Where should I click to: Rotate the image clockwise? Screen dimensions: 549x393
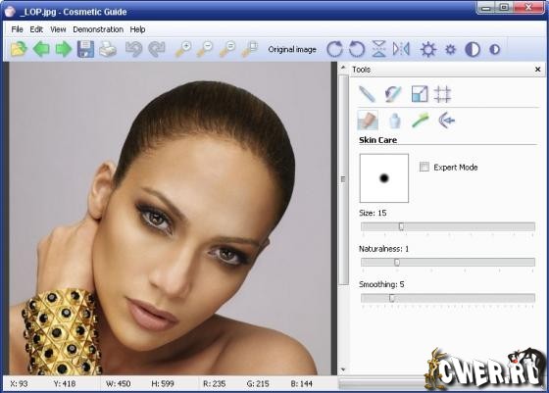click(334, 49)
